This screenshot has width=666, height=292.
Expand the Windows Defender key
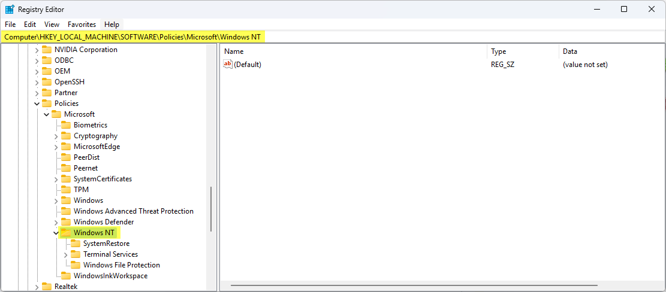coord(56,222)
